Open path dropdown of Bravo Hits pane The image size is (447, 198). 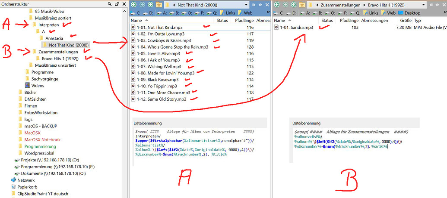tap(424, 5)
